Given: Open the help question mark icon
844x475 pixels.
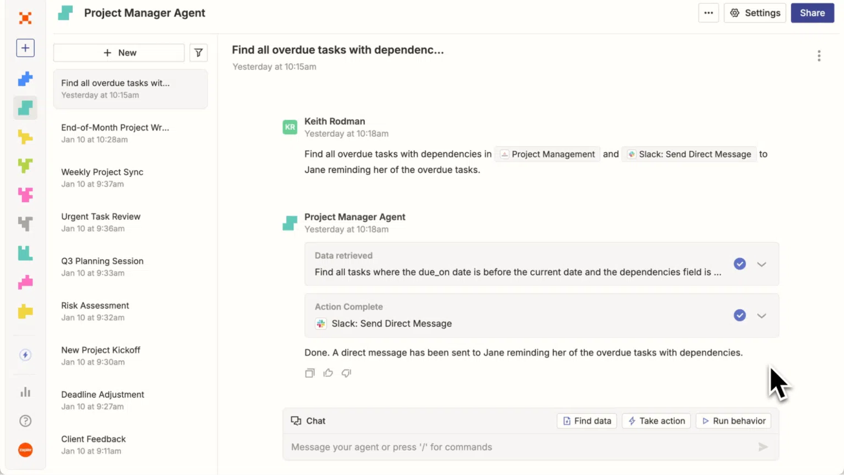Looking at the screenshot, I should click(x=25, y=421).
